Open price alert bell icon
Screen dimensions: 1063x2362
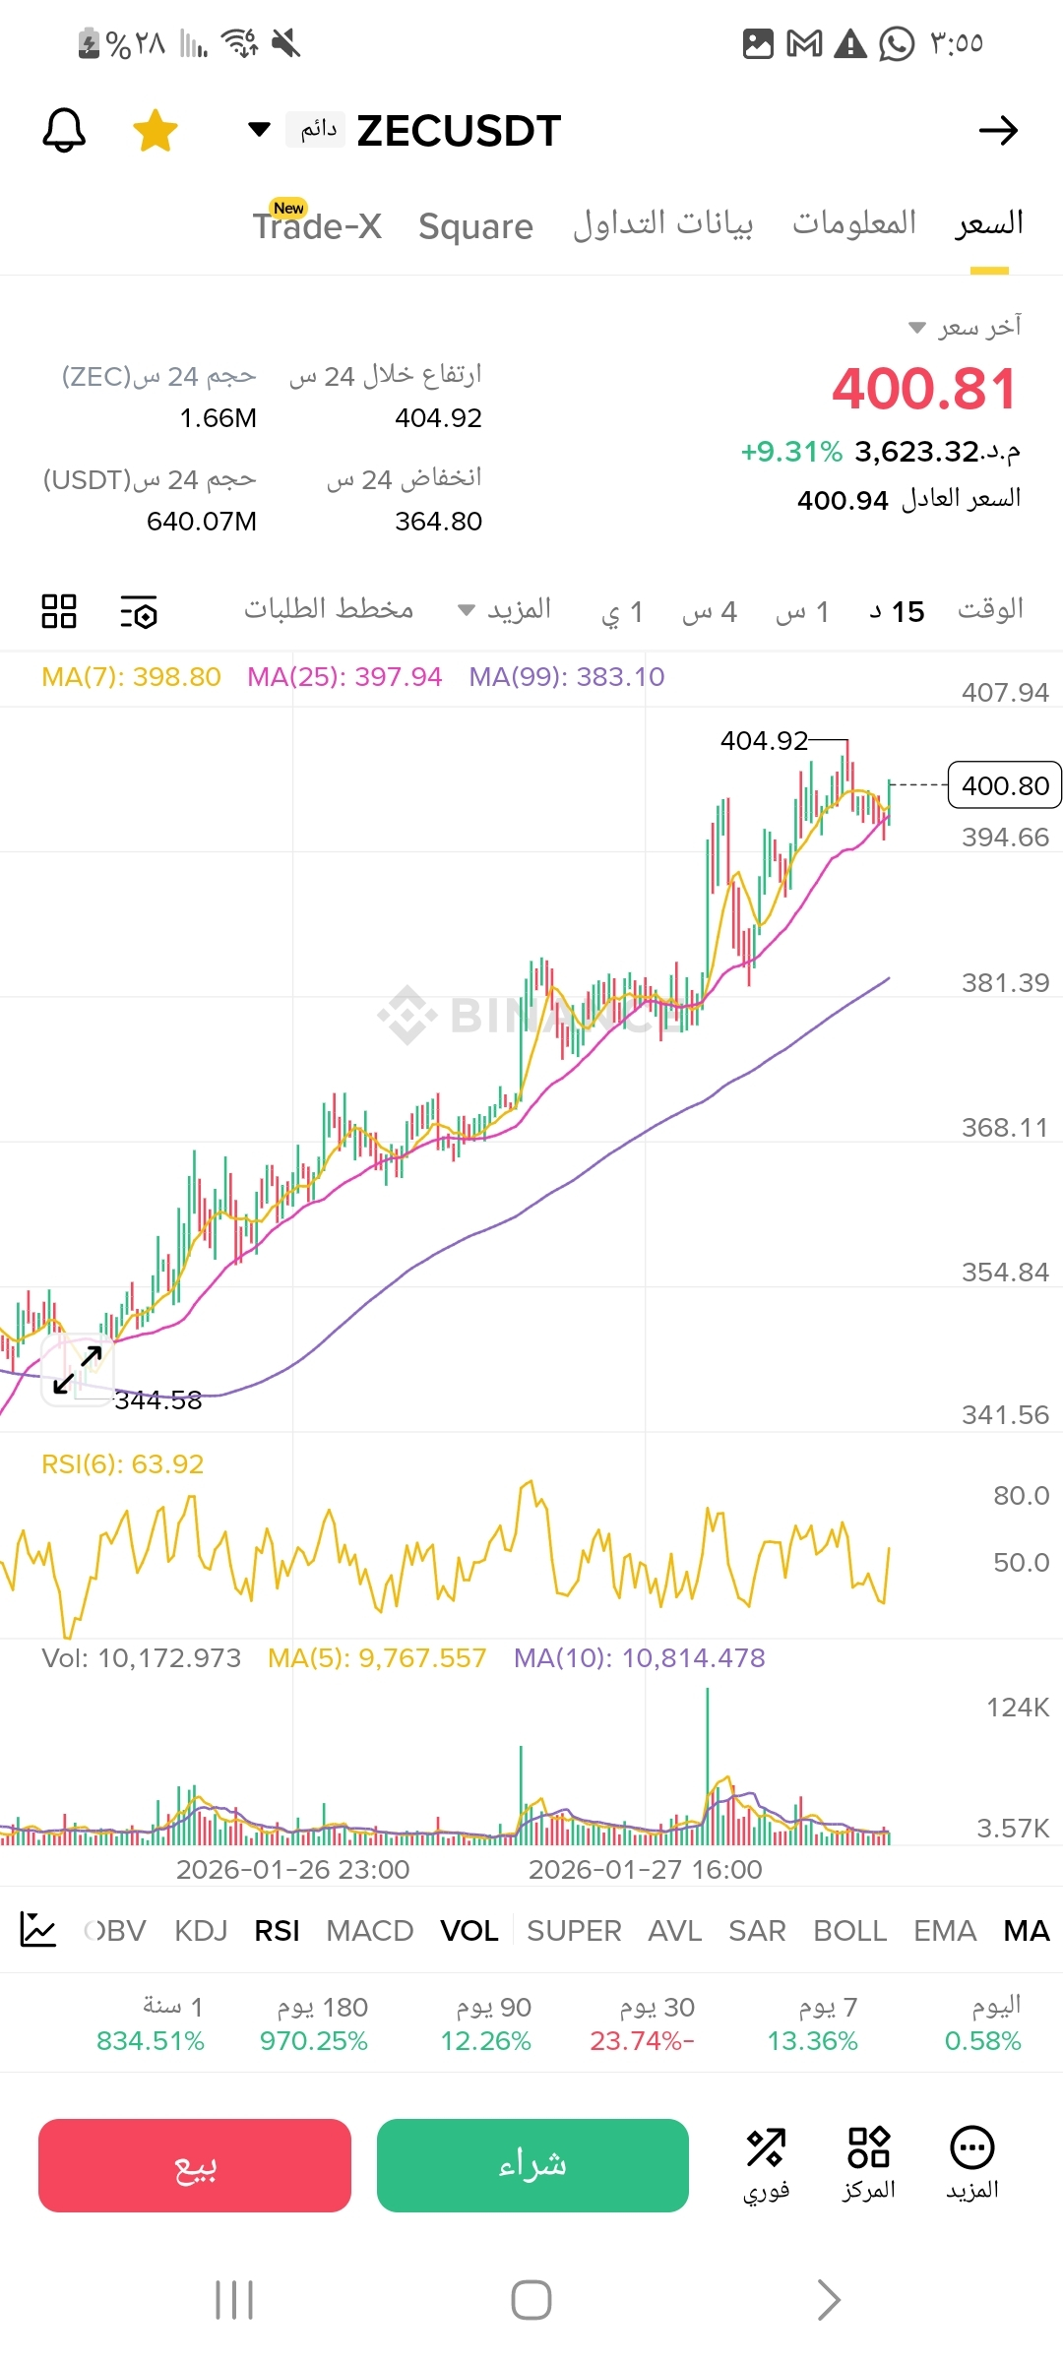(64, 130)
